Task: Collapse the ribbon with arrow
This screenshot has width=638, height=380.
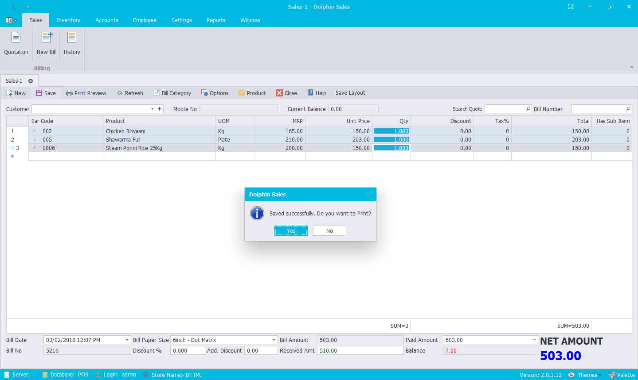Action: point(631,67)
